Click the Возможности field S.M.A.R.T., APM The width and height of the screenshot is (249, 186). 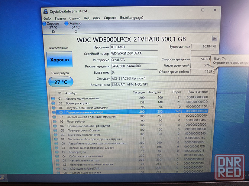[163, 84]
